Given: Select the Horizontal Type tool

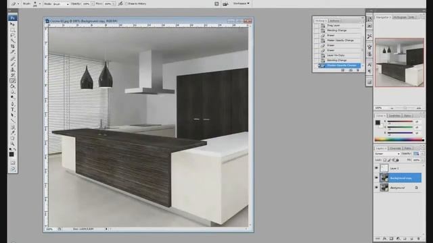Looking at the screenshot, I should coord(12,109).
